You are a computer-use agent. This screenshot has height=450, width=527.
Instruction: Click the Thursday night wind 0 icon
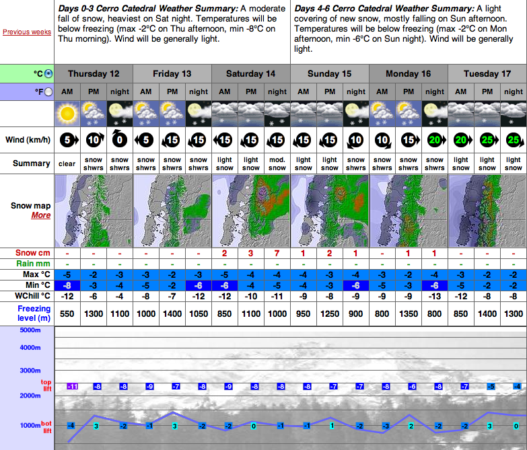coord(119,139)
